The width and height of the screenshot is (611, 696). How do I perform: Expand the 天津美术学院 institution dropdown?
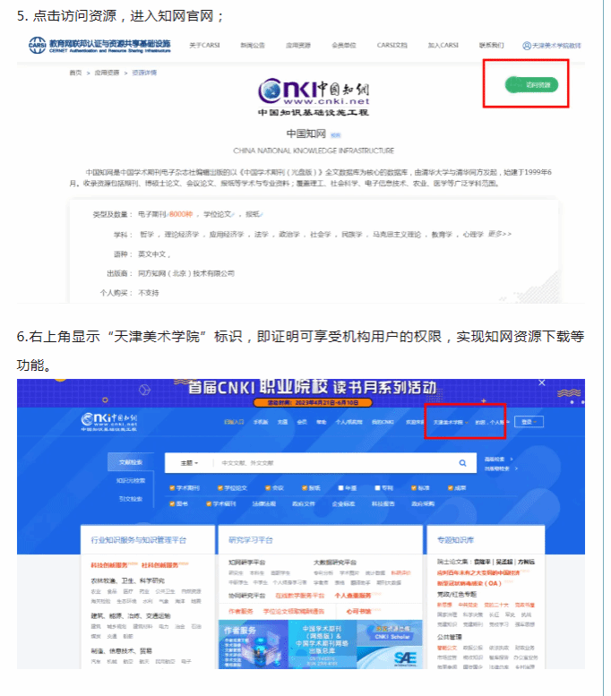(450, 421)
